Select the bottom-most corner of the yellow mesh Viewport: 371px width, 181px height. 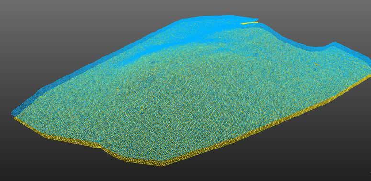point(163,165)
